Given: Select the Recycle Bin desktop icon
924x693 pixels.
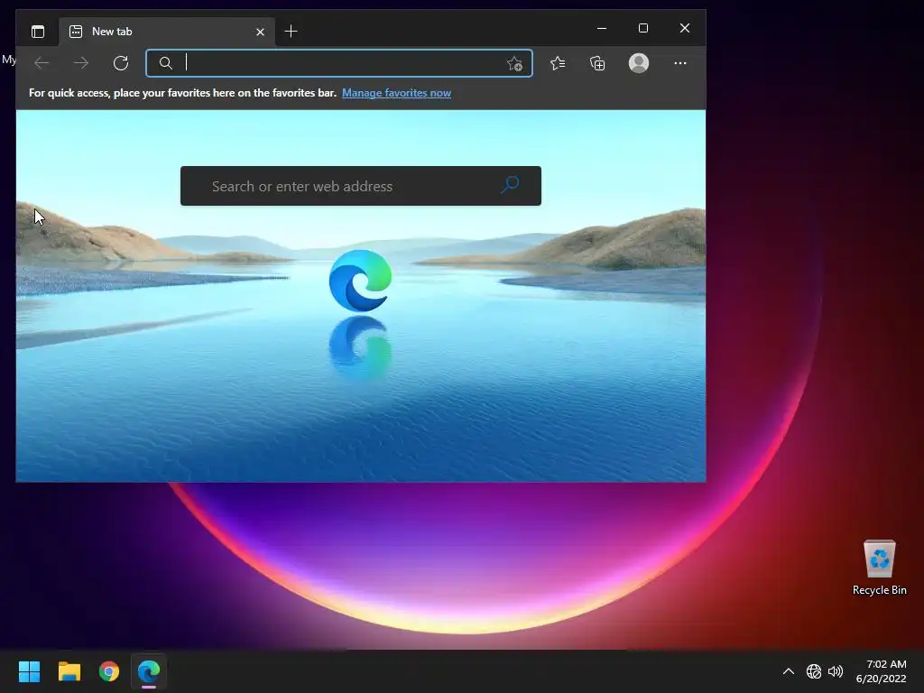Looking at the screenshot, I should (x=879, y=568).
